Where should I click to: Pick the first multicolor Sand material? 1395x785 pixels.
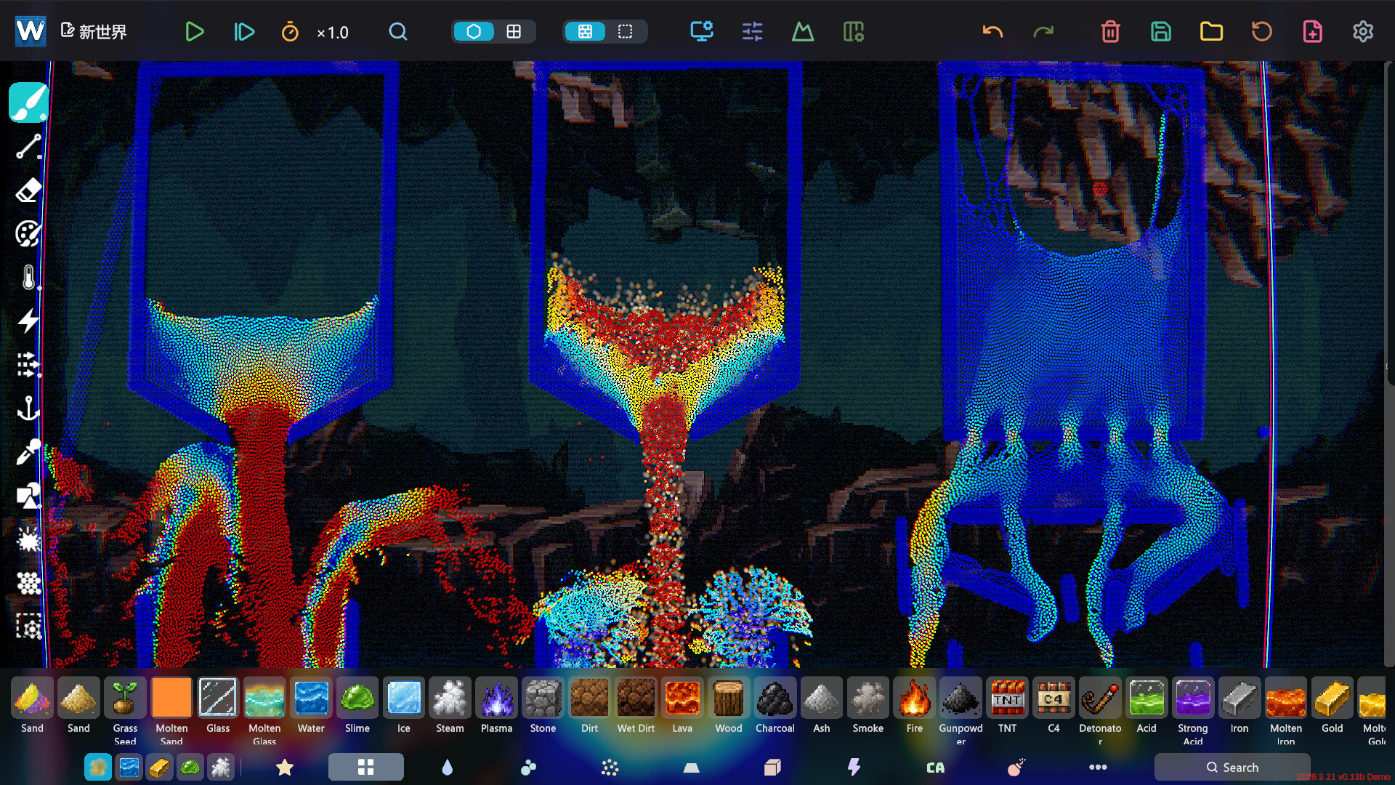tap(32, 699)
